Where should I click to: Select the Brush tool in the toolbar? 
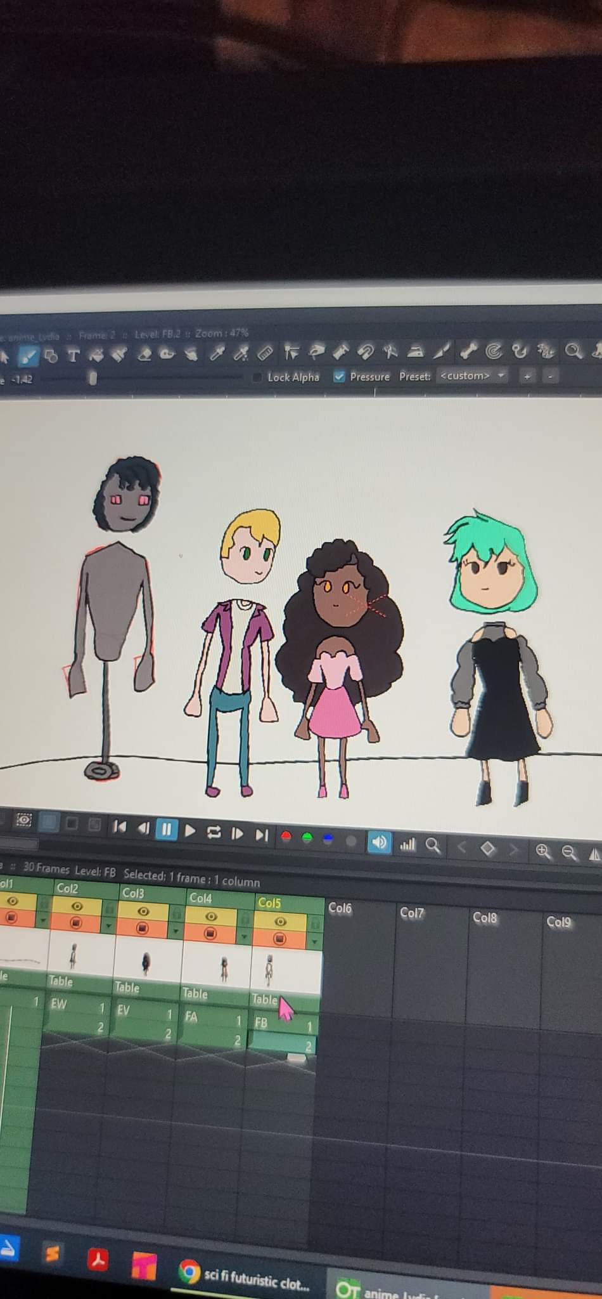click(x=28, y=357)
